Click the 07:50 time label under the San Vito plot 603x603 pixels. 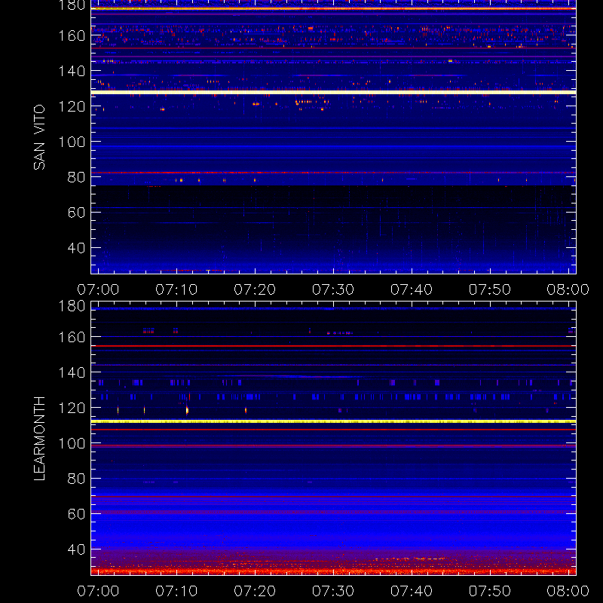[x=489, y=289]
